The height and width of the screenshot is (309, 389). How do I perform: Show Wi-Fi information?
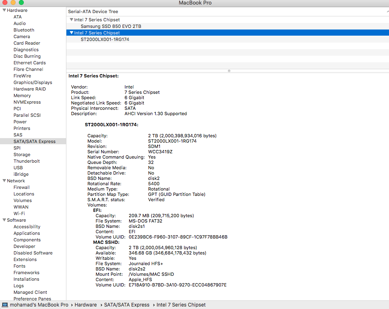19,214
